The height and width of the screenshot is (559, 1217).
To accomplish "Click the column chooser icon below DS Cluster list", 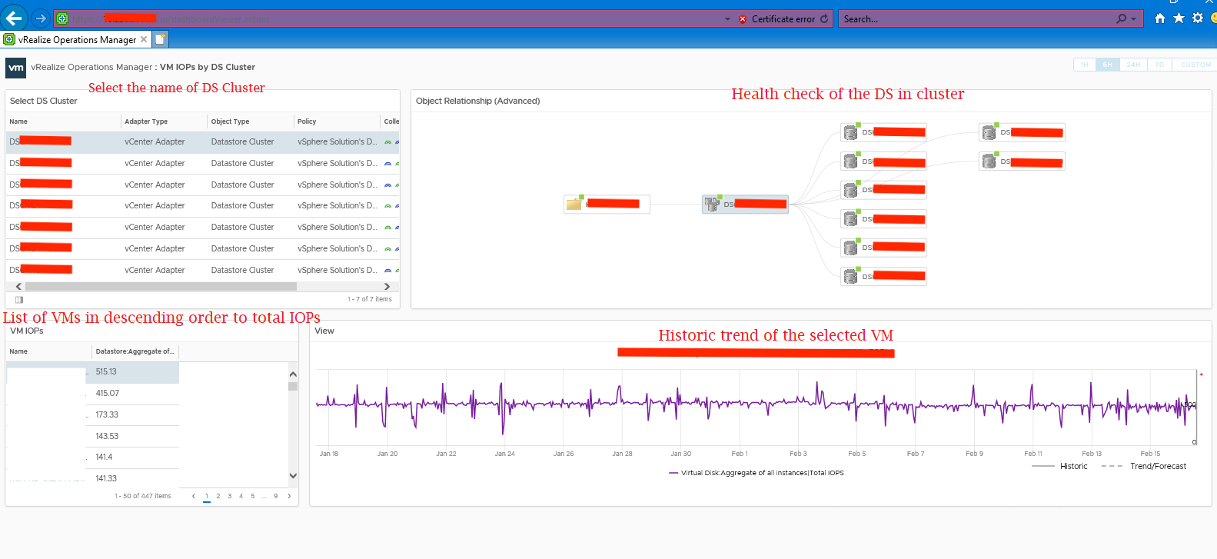I will pos(19,300).
